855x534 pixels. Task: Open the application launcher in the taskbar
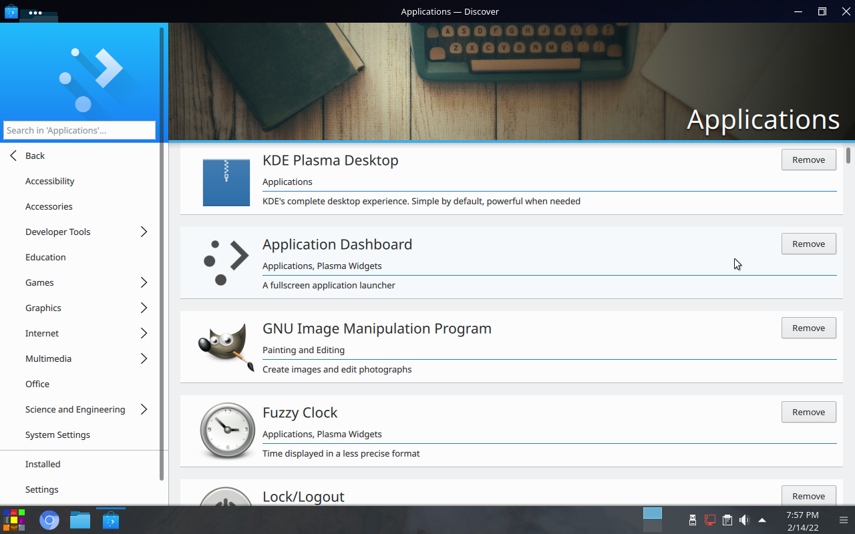click(x=14, y=520)
